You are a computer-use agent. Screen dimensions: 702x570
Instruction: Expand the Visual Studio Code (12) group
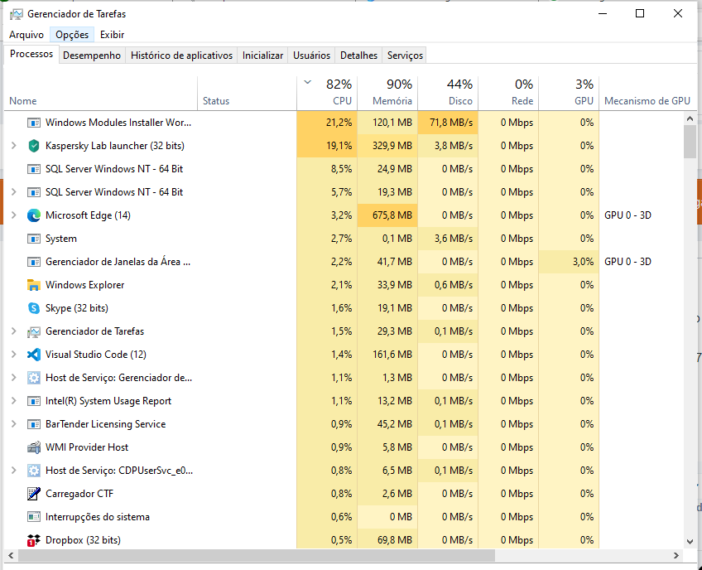pos(14,355)
